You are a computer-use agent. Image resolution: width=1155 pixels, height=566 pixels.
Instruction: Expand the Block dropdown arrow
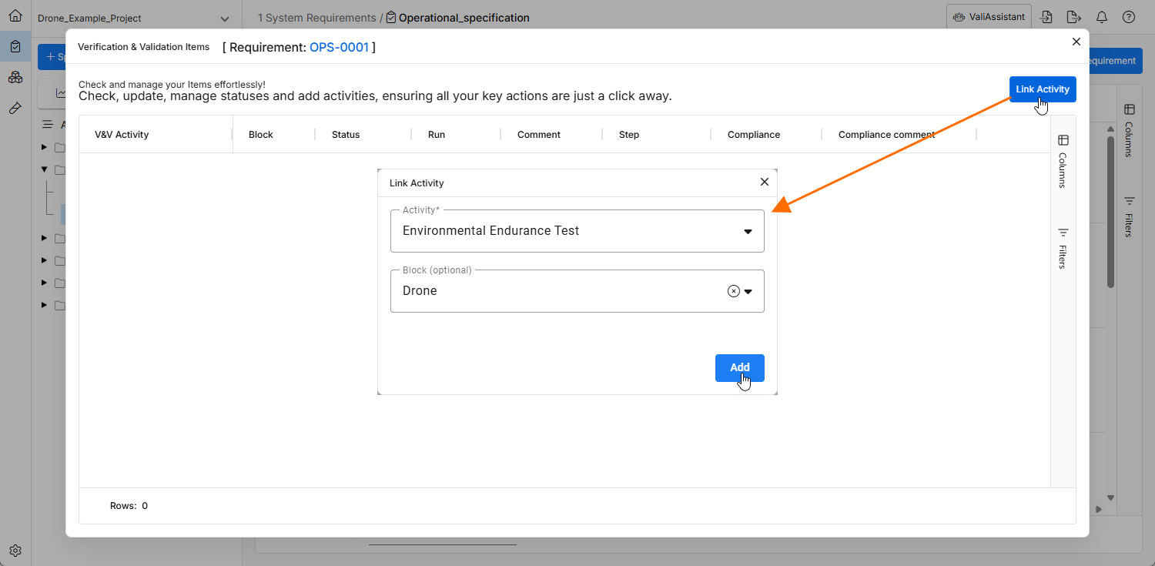tap(748, 291)
